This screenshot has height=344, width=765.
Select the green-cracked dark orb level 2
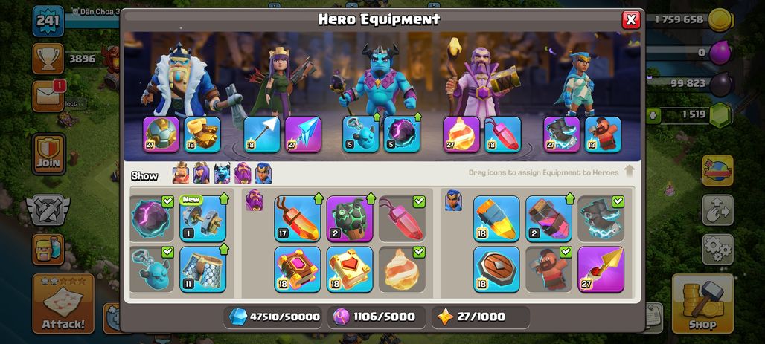[350, 218]
